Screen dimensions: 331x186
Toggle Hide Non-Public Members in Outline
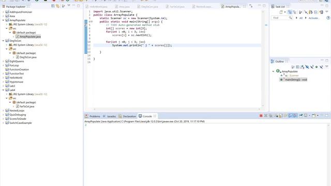point(317,67)
